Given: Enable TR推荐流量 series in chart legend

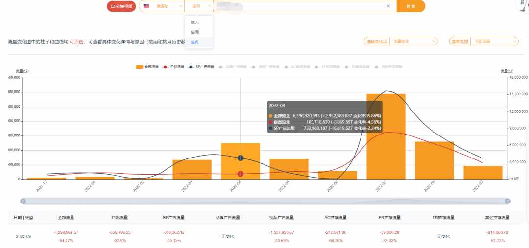Looking at the screenshot, I should pos(357,67).
